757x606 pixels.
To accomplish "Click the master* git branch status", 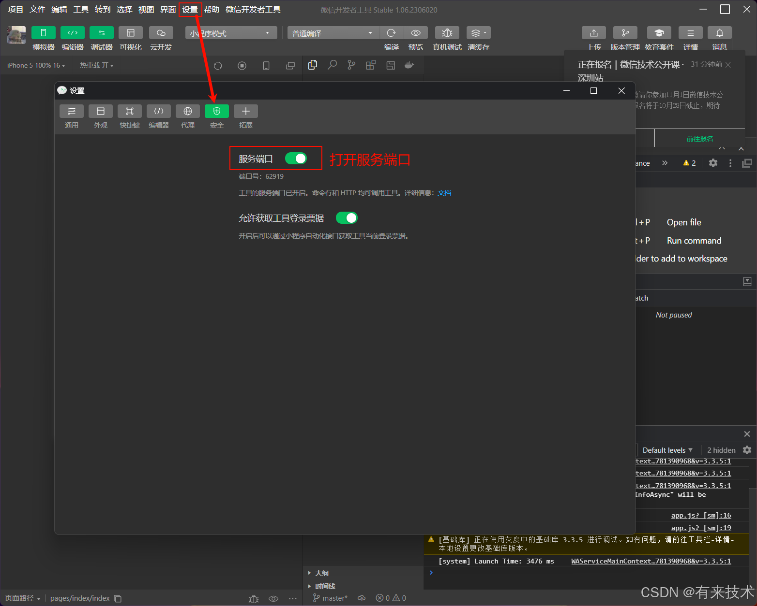I will click(331, 598).
